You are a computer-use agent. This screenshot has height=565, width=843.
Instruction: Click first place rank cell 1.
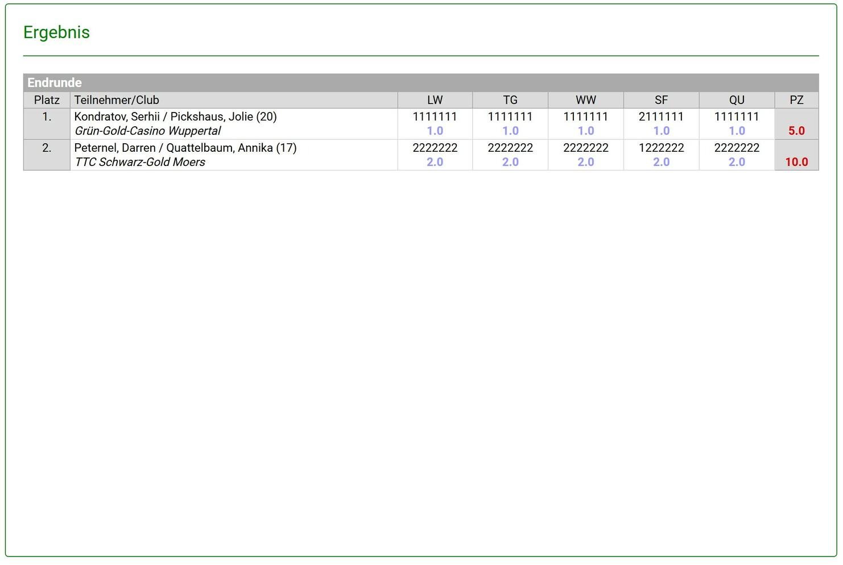point(47,117)
